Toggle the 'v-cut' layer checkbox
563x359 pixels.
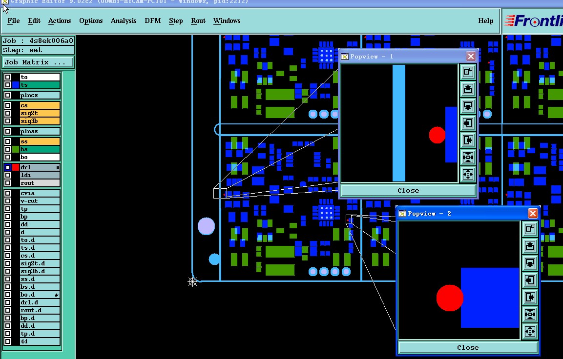click(7, 201)
